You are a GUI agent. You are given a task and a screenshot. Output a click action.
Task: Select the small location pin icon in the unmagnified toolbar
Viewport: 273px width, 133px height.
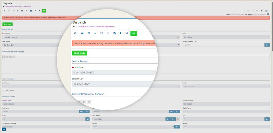click(x=35, y=11)
